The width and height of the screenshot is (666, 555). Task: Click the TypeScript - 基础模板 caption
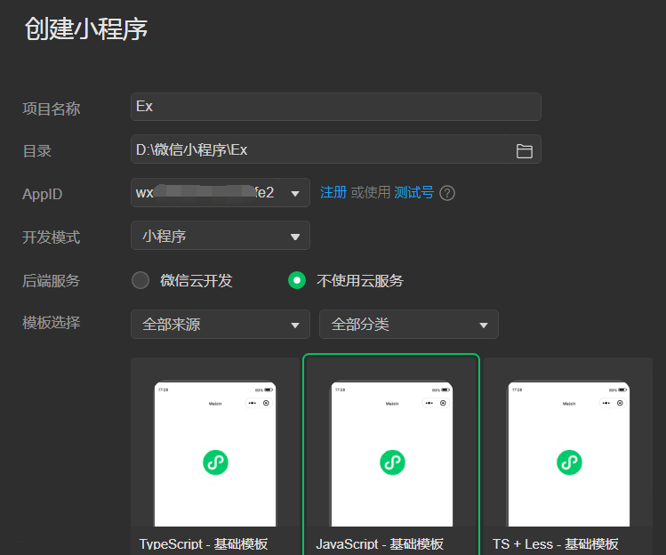[204, 544]
